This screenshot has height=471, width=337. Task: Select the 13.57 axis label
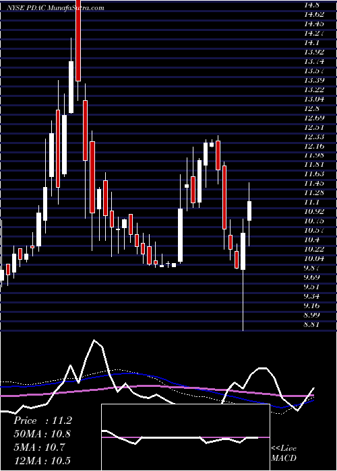(x=314, y=71)
